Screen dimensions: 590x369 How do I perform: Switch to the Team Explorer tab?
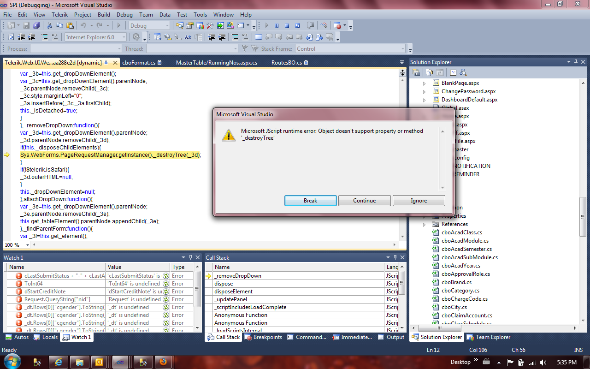489,337
